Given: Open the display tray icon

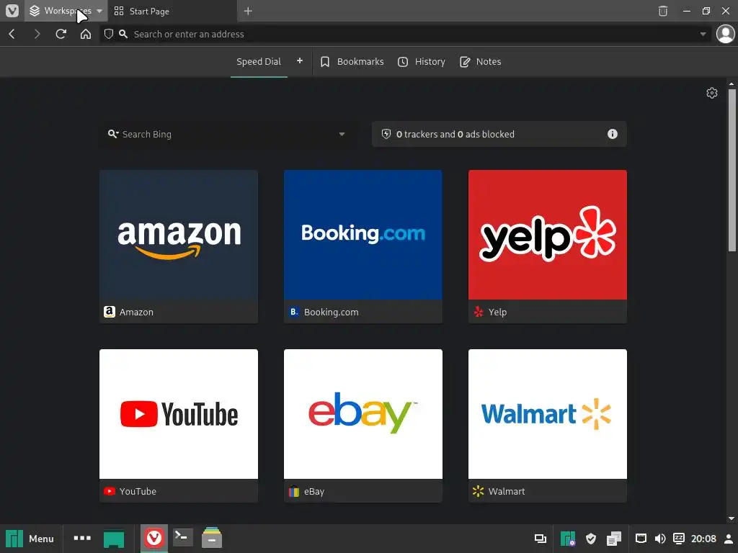Looking at the screenshot, I should click(x=540, y=539).
